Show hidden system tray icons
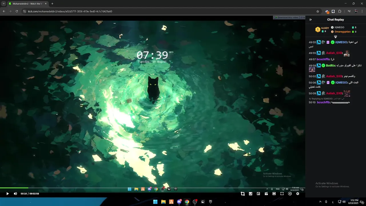The width and height of the screenshot is (366, 206). (x=320, y=202)
